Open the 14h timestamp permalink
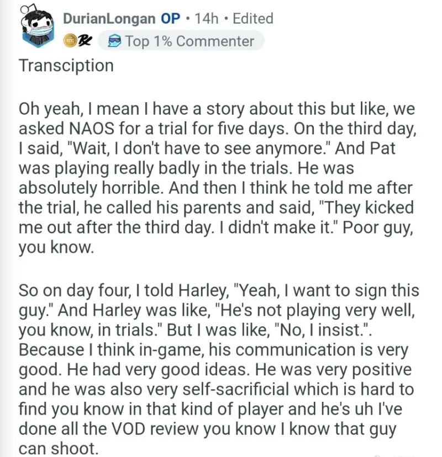The height and width of the screenshot is (457, 442). pyautogui.click(x=206, y=19)
